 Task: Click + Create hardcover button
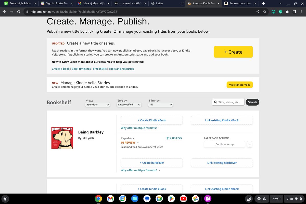pos(152,163)
